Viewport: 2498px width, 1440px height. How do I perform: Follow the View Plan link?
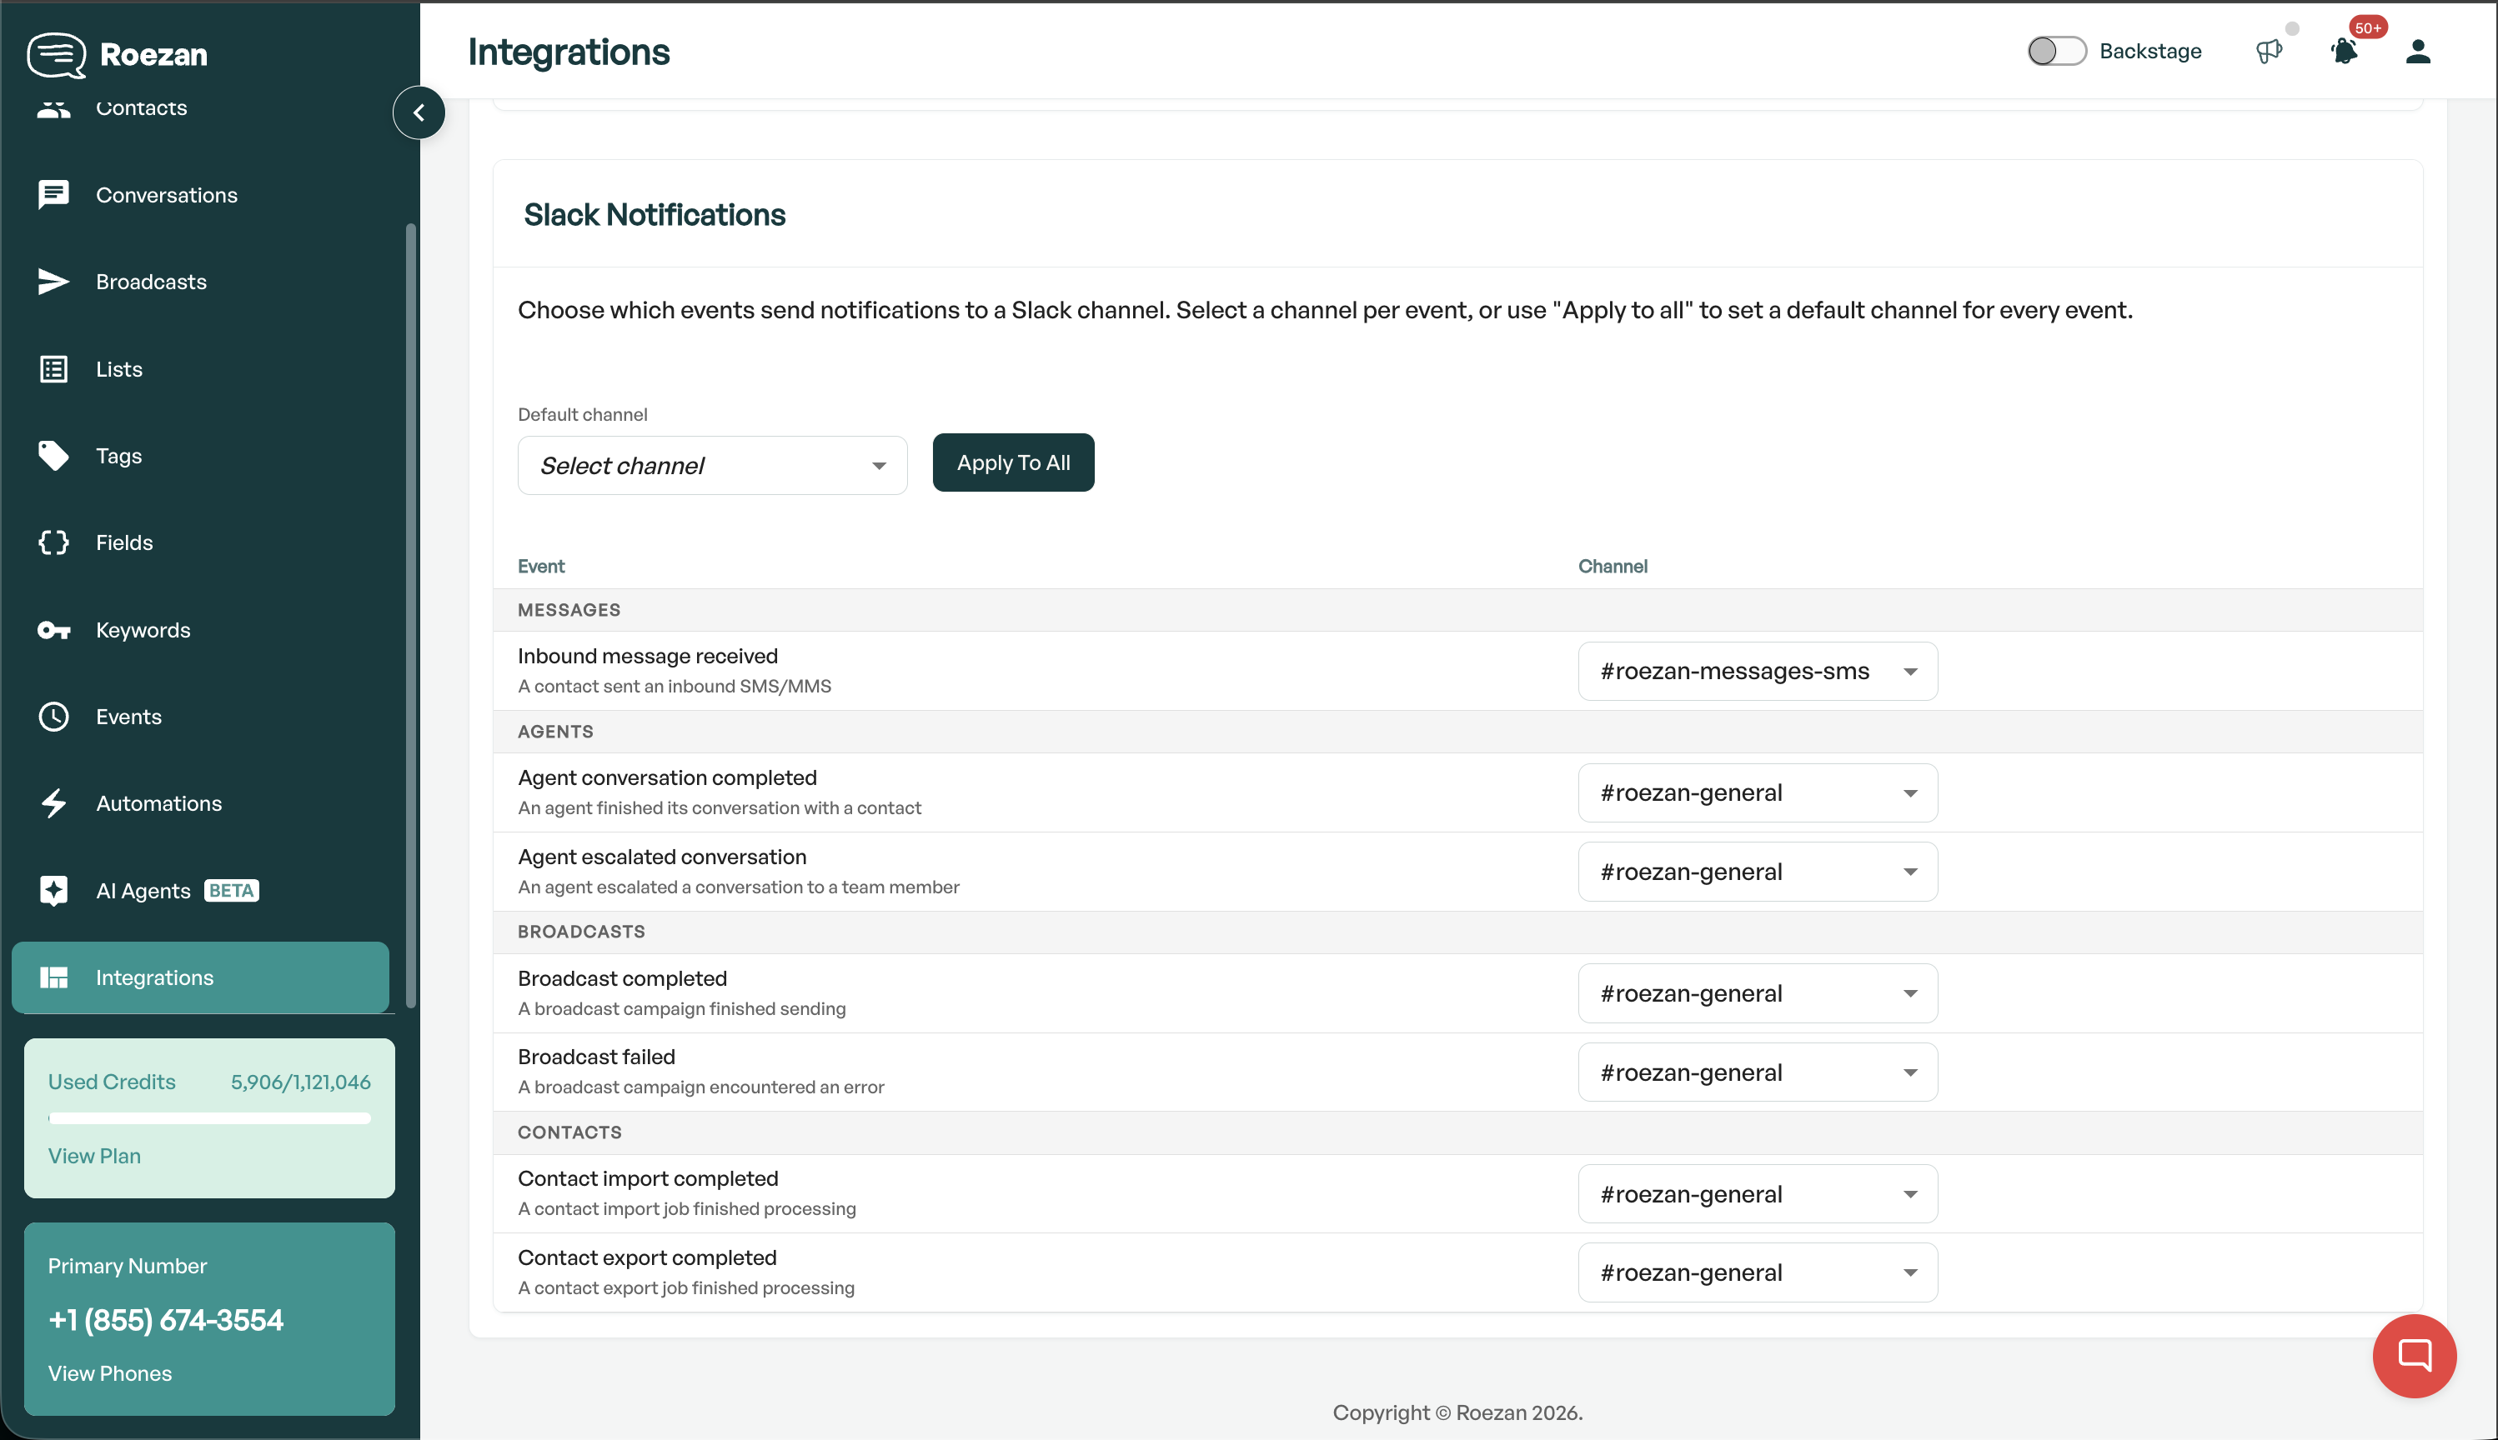tap(95, 1155)
